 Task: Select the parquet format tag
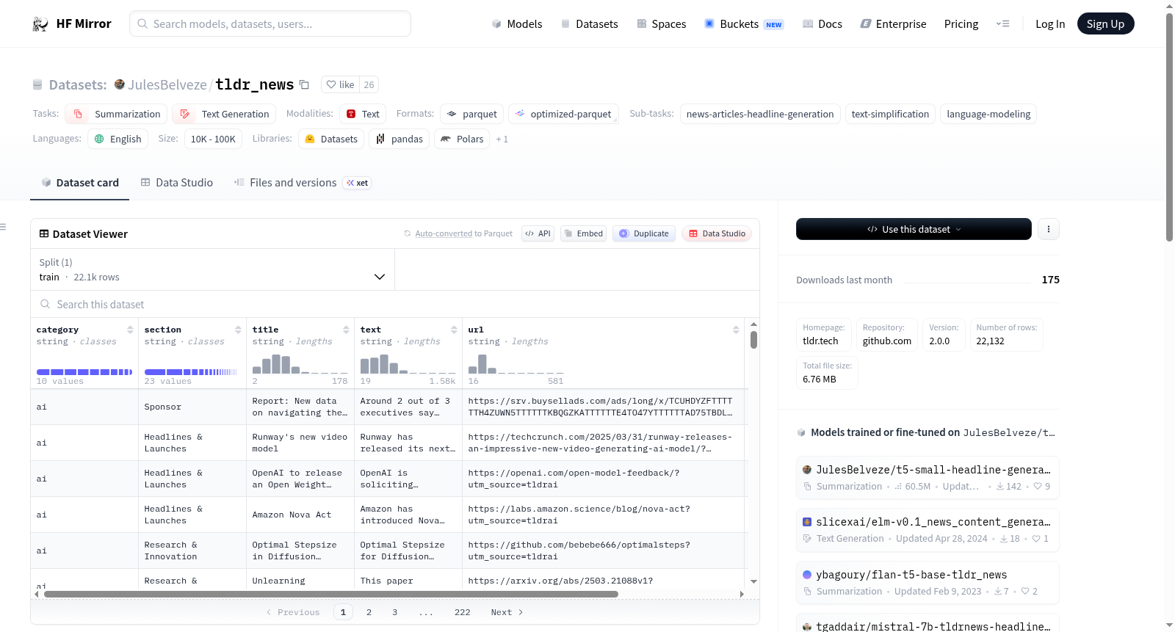coord(471,114)
